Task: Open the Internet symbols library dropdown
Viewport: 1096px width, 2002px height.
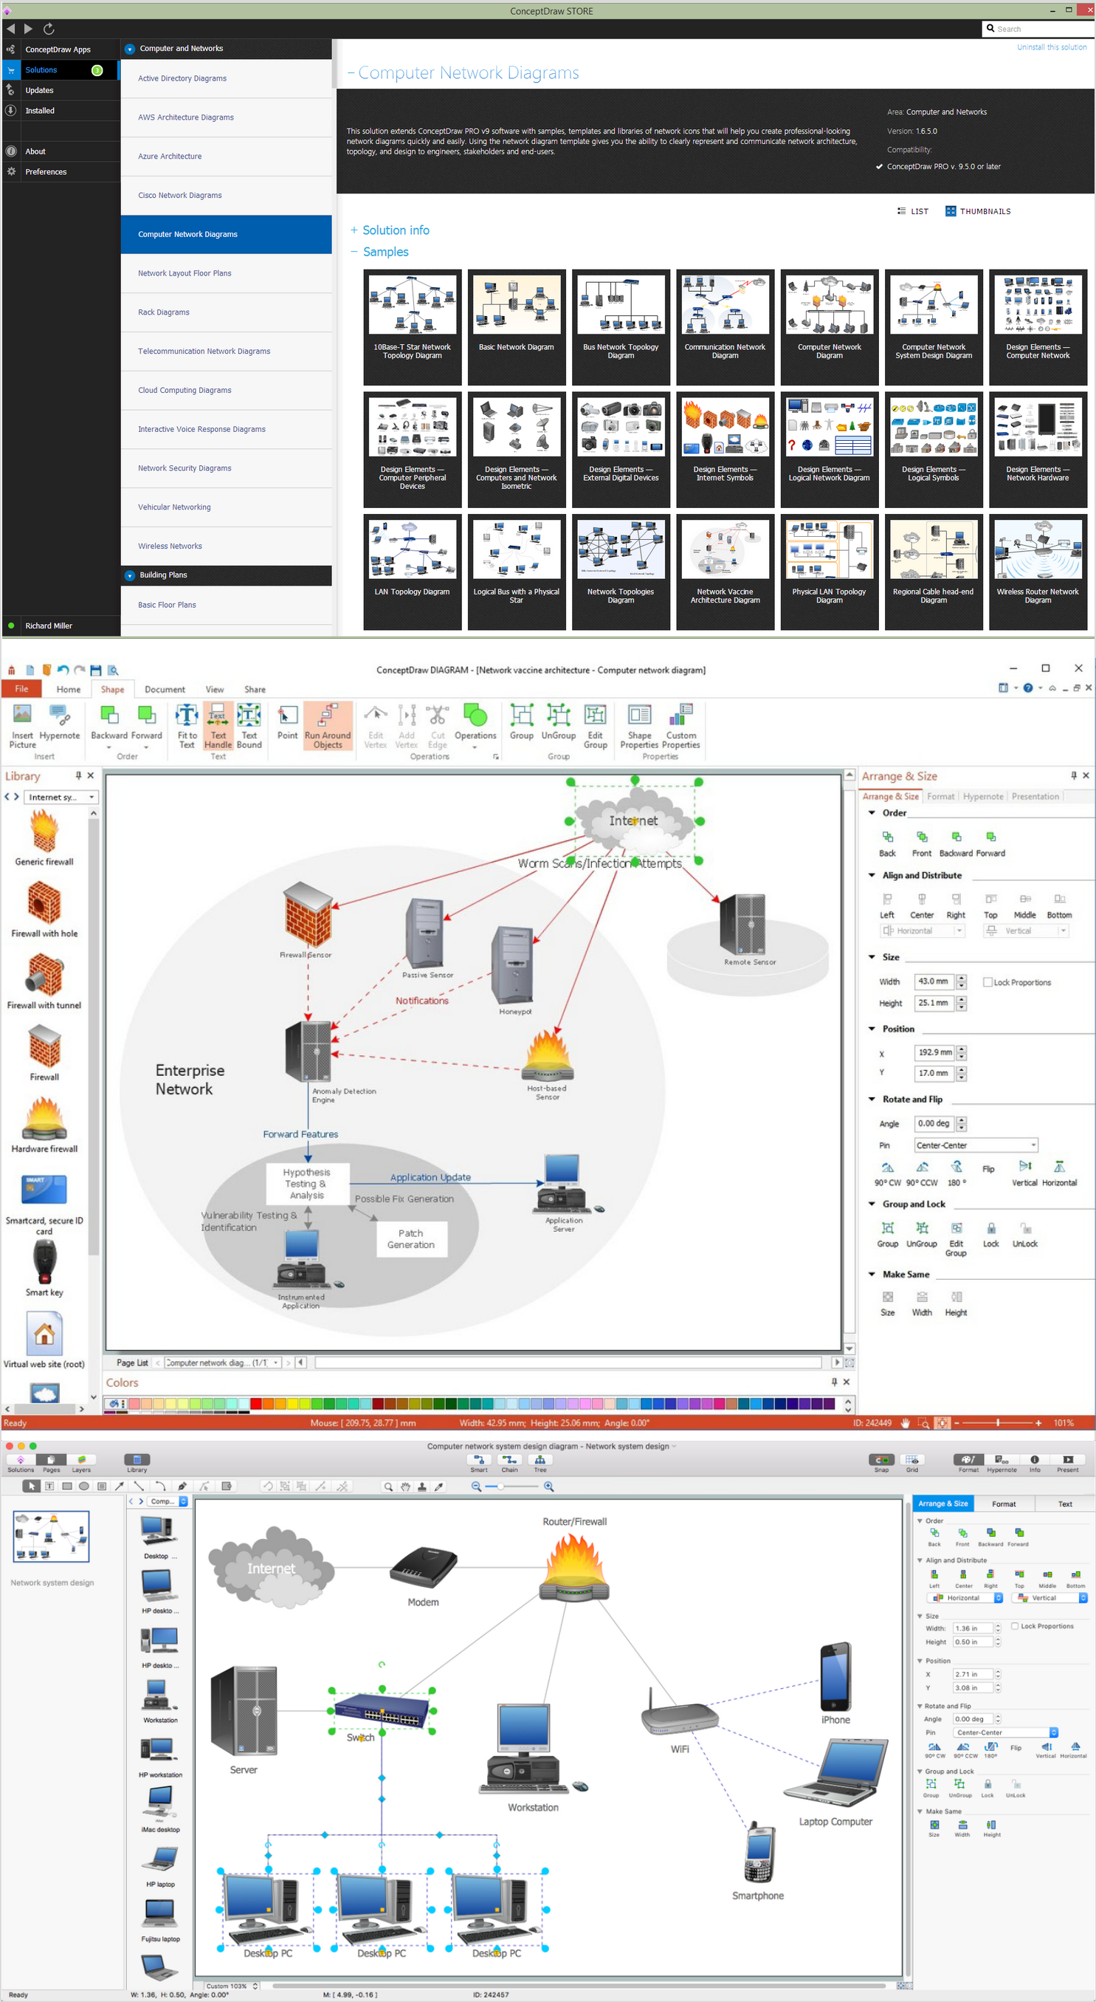Action: tap(61, 798)
